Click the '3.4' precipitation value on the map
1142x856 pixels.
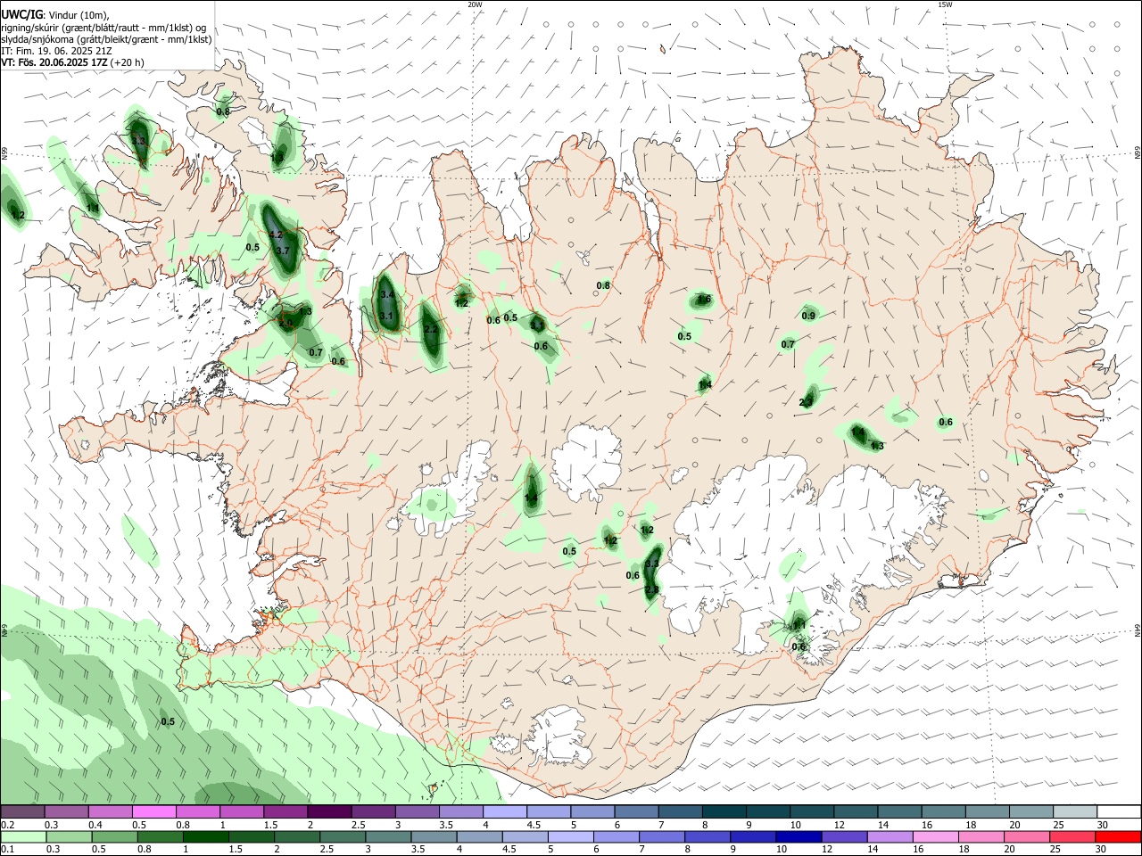[x=387, y=294]
